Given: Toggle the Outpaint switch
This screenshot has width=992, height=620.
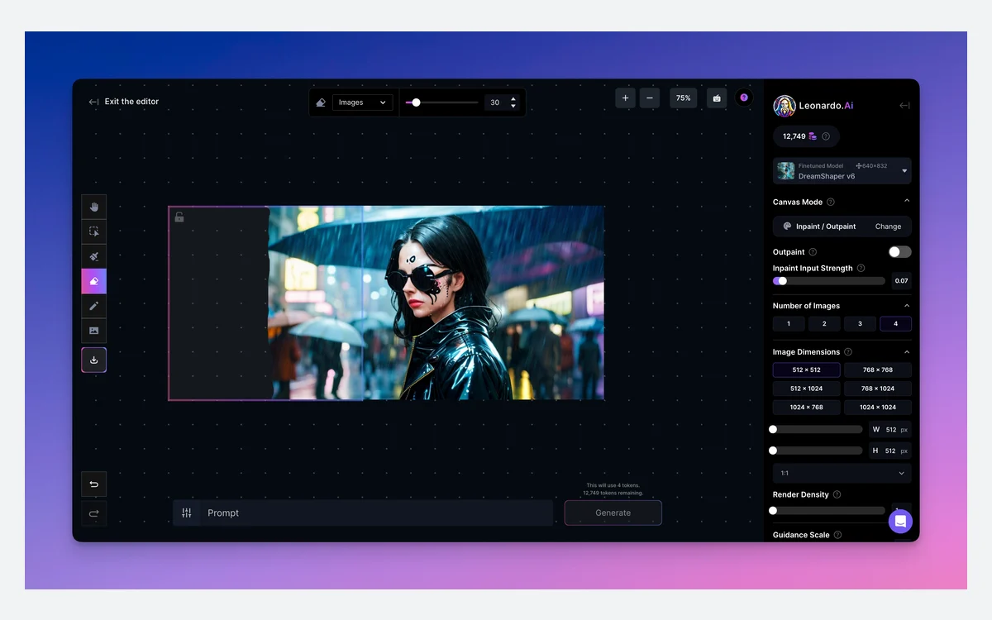Looking at the screenshot, I should 899,252.
